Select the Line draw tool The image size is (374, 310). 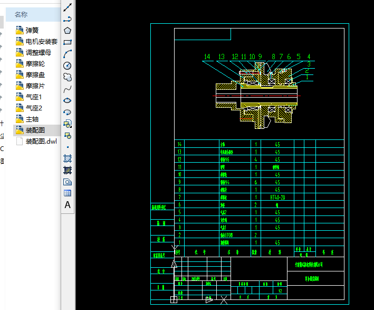68,7
